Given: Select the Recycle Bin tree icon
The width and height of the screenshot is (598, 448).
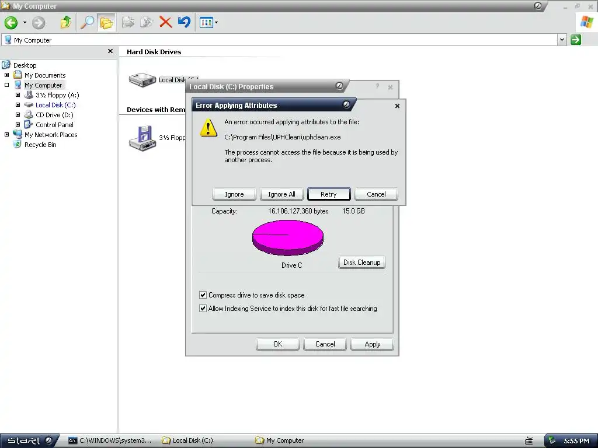Looking at the screenshot, I should [x=17, y=145].
